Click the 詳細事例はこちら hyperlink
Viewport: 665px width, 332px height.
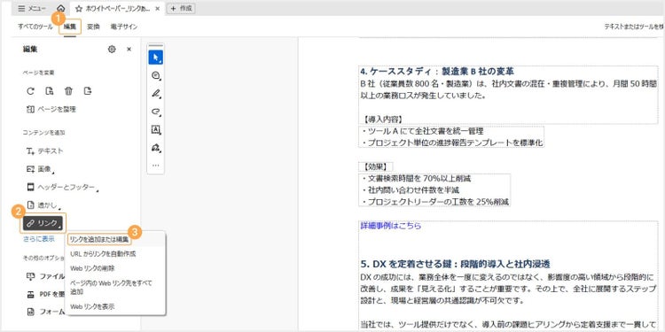[x=391, y=226]
